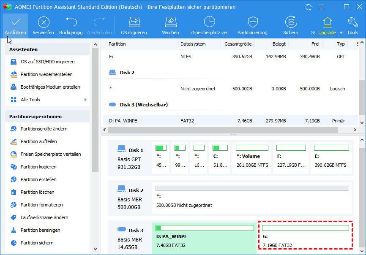Click the Ausführen checkmark icon
The width and height of the screenshot is (366, 255).
16,22
